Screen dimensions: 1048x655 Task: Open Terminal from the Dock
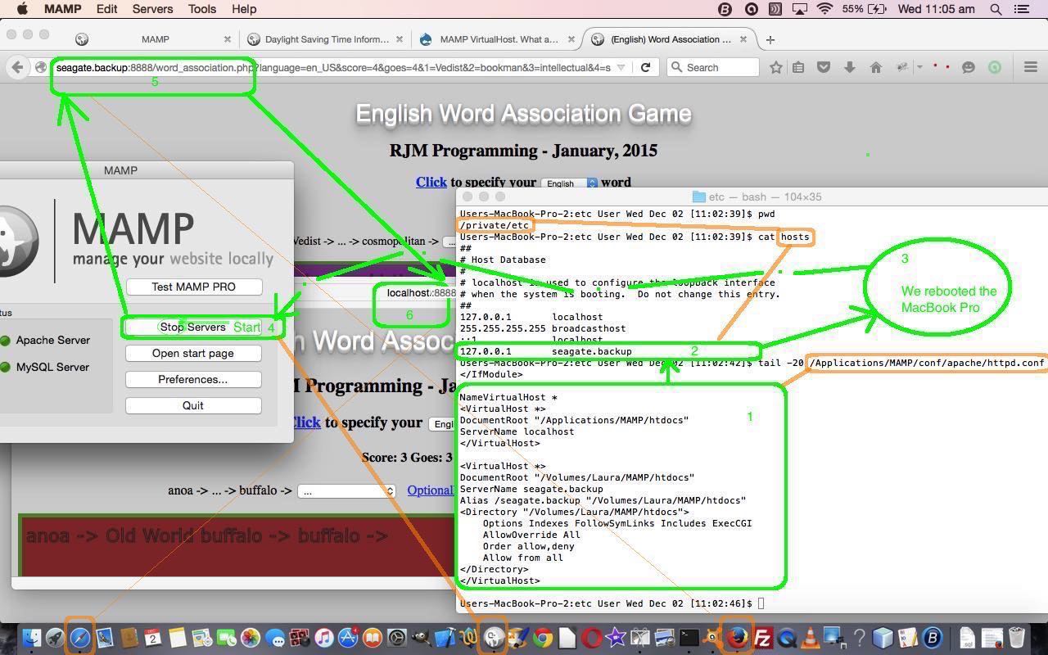point(689,638)
